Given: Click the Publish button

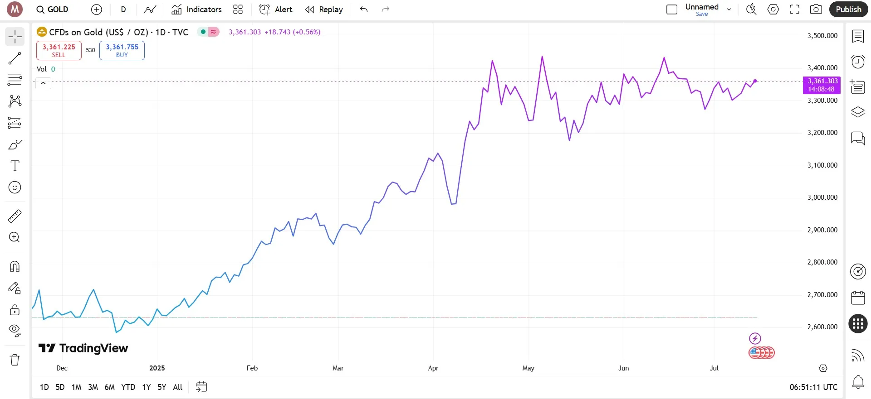Looking at the screenshot, I should pos(848,10).
